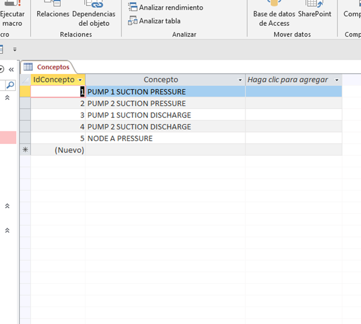Click IdConcepto cell with value 5
Screen dimensions: 361x324
coord(58,139)
